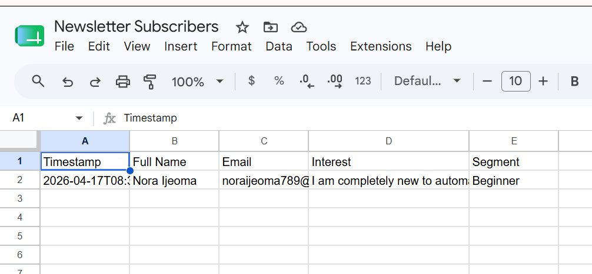Select row 2 header
Screen dimensions: 592x274
click(19, 180)
